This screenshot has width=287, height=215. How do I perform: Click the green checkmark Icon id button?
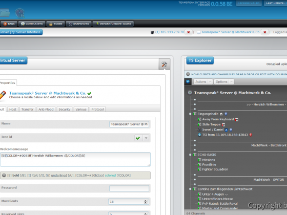[138, 138]
